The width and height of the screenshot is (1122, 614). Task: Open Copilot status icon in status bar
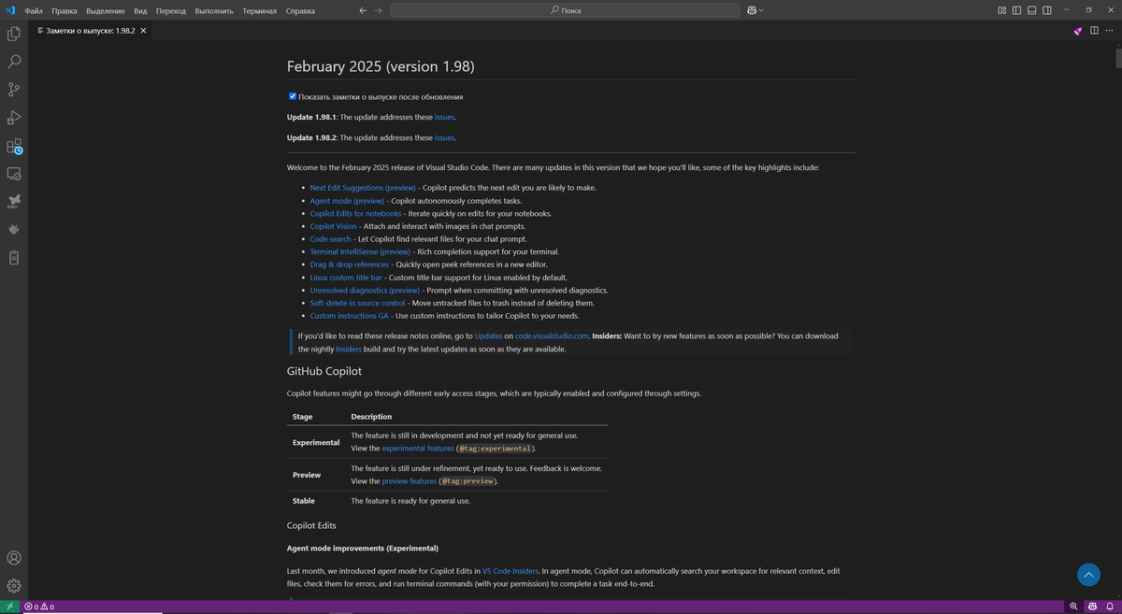1092,607
